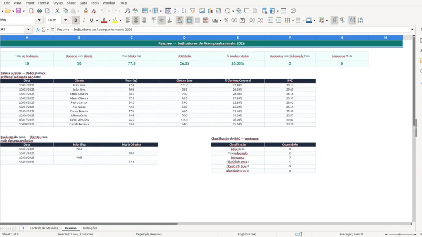Click the Insert Comment icon

247,11
